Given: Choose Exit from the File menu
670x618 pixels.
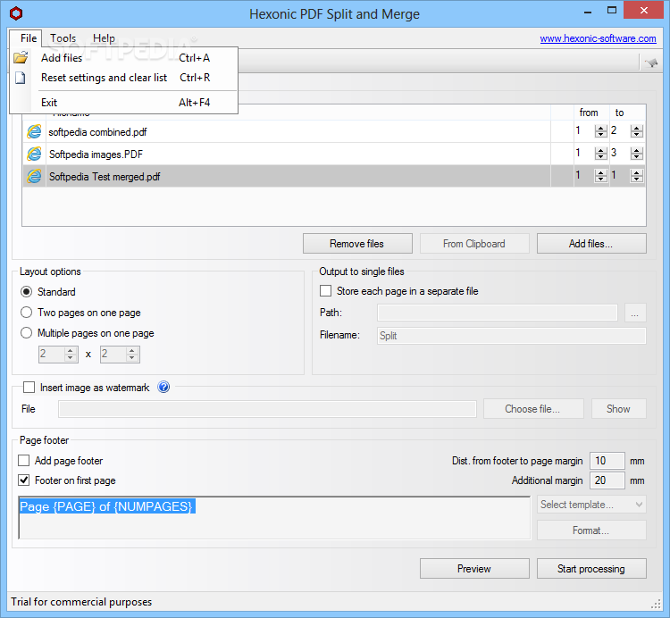Looking at the screenshot, I should [x=124, y=103].
